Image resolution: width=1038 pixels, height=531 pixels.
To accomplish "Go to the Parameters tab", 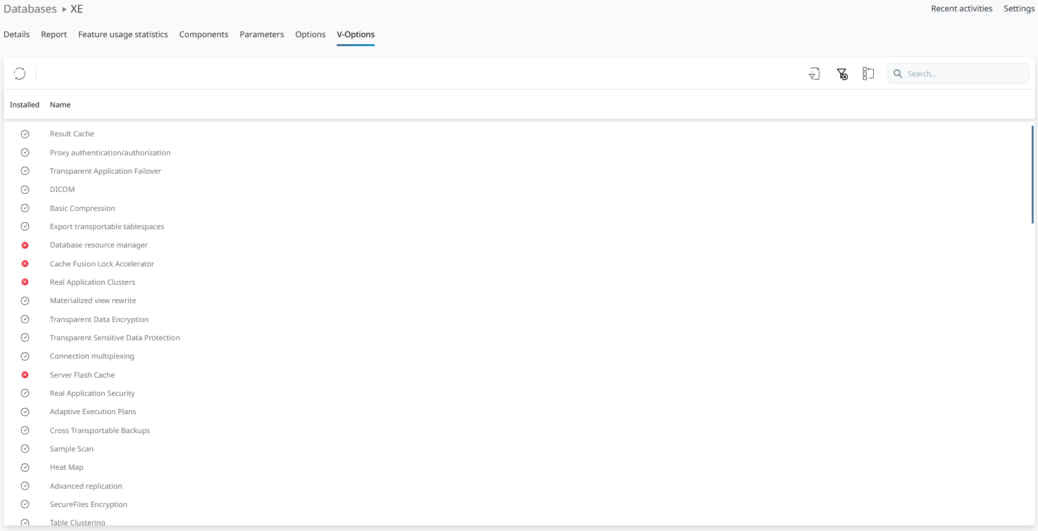I will pos(262,35).
